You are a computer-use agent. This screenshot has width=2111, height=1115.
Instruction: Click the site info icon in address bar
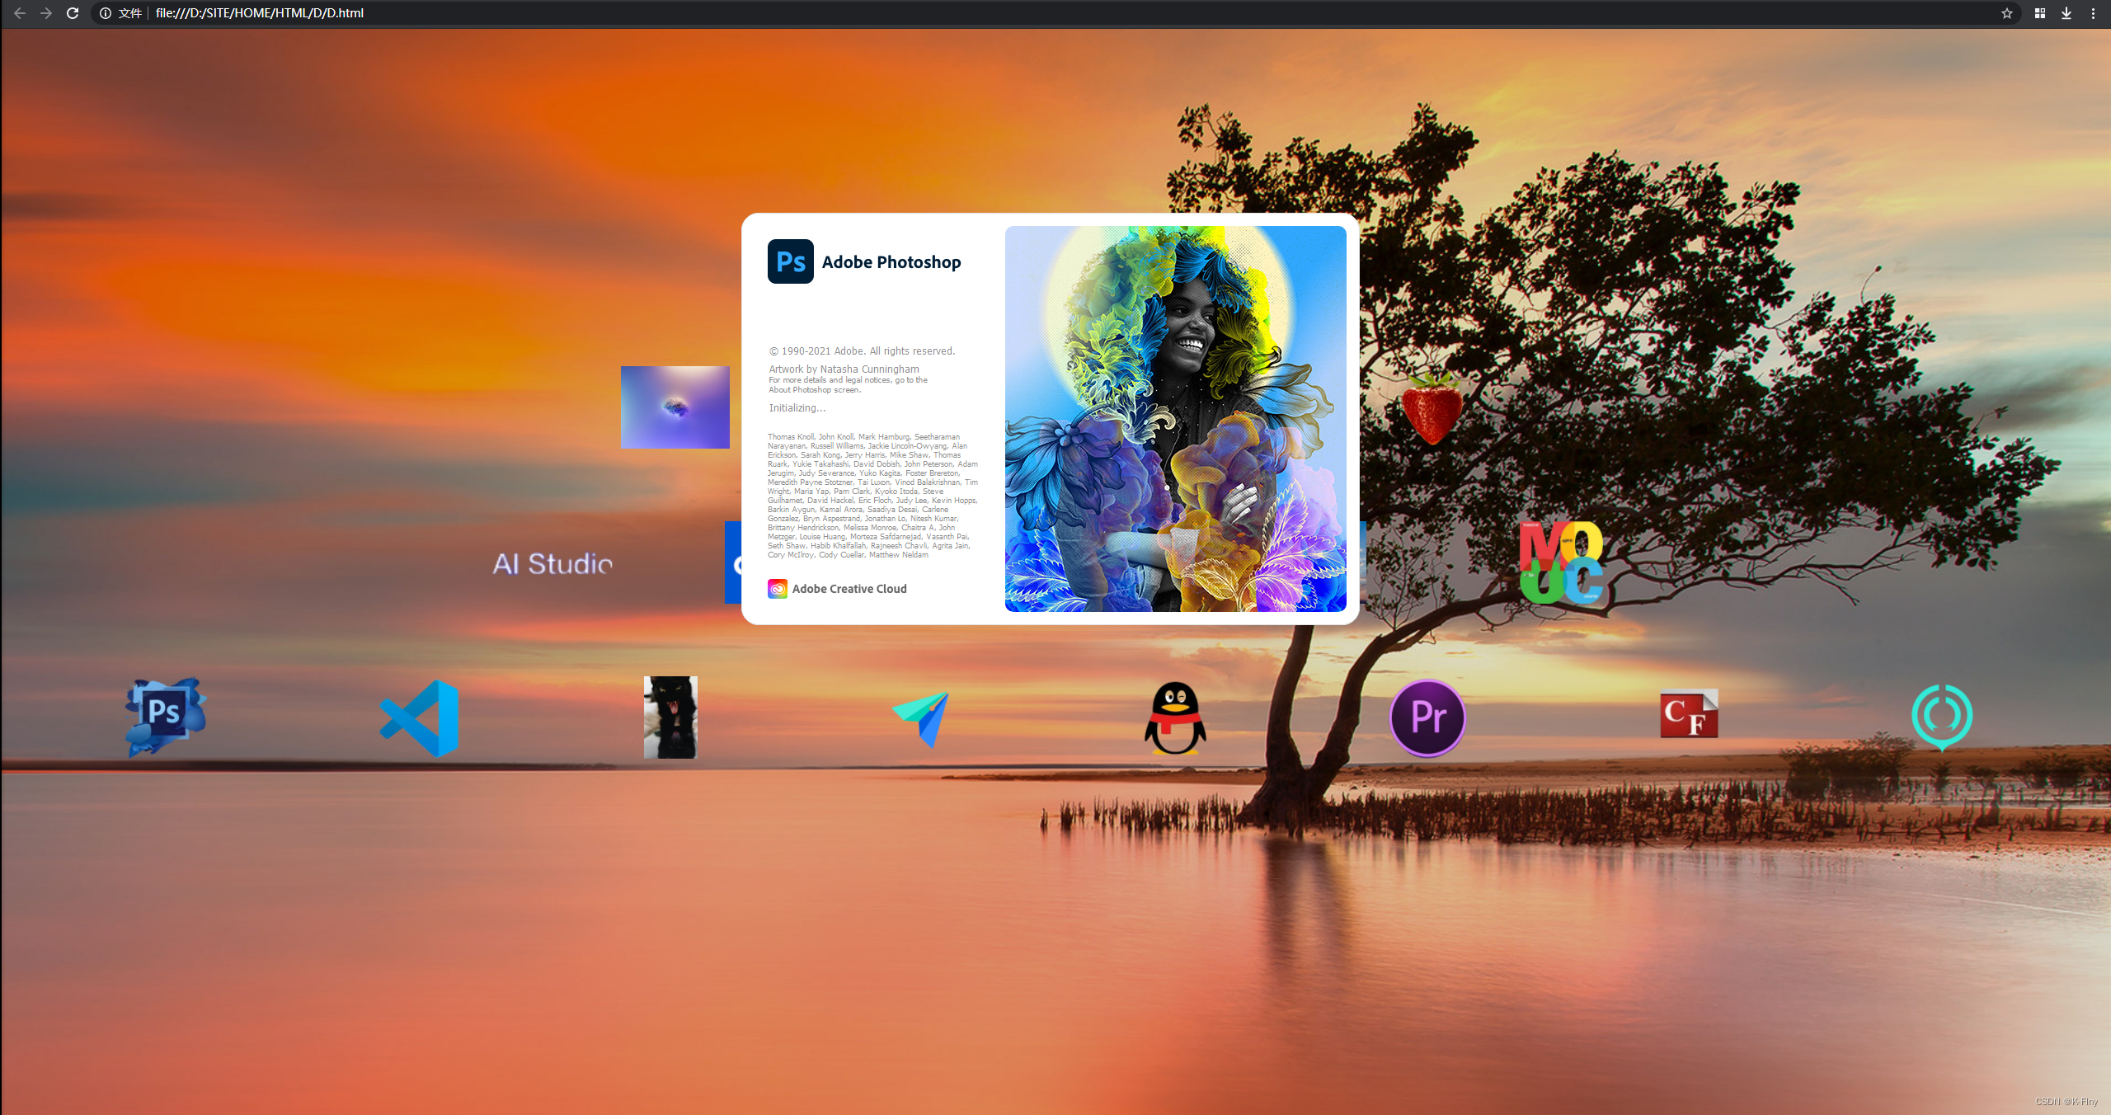pyautogui.click(x=106, y=13)
